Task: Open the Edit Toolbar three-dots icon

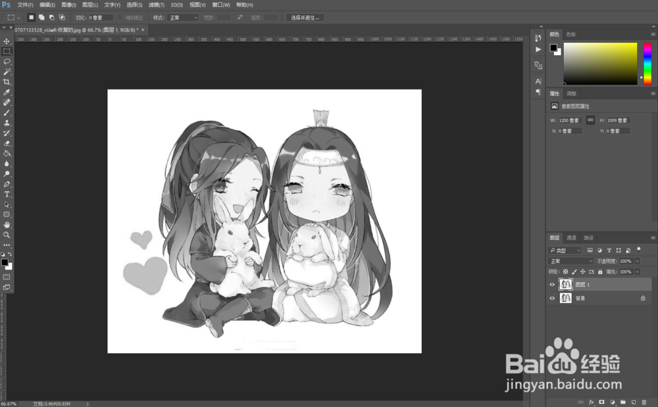Action: 7,245
